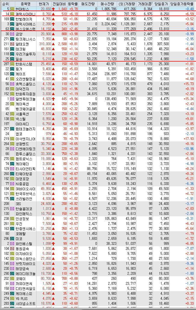The image size is (196, 310).
Task: Click the 신 badge beside 티웨이항공
Action: [x=12, y=174]
